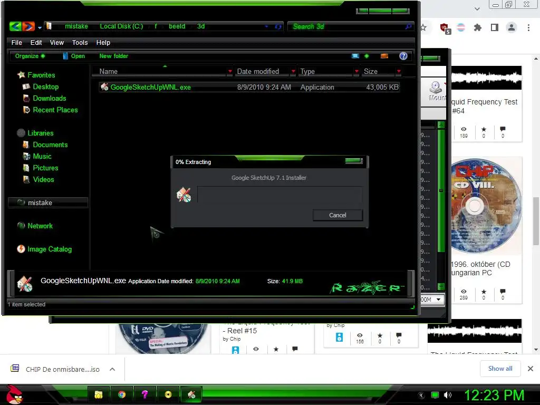Click the 12:23 PM taskbar clock
The width and height of the screenshot is (540, 405).
[494, 395]
